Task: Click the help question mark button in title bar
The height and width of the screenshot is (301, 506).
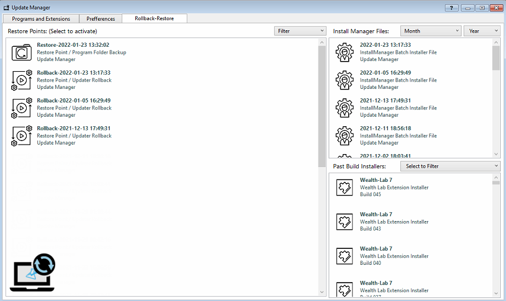Action: [451, 7]
